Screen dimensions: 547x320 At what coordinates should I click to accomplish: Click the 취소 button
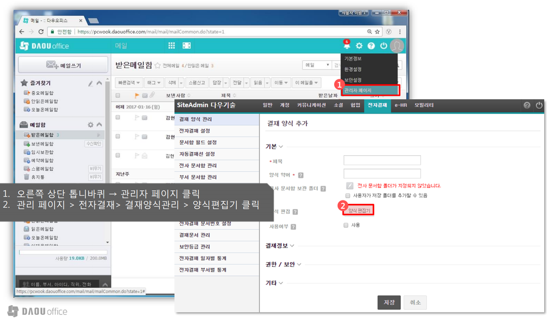(x=415, y=302)
